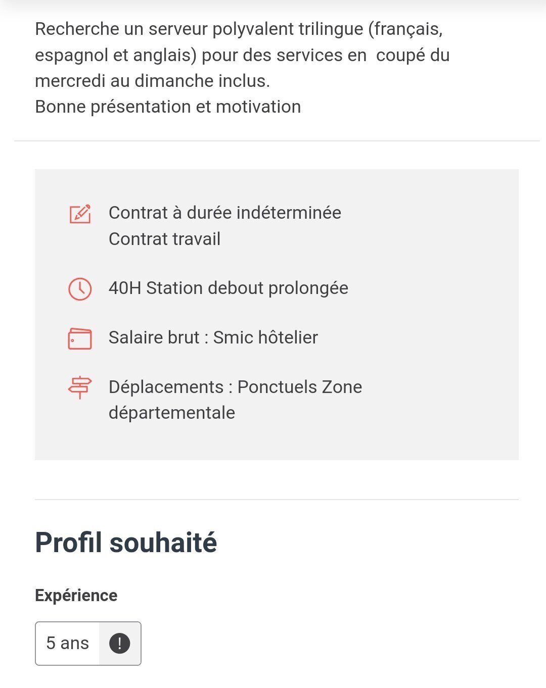Click the Bonne présentation et motivation line
The image size is (546, 688).
click(x=168, y=107)
